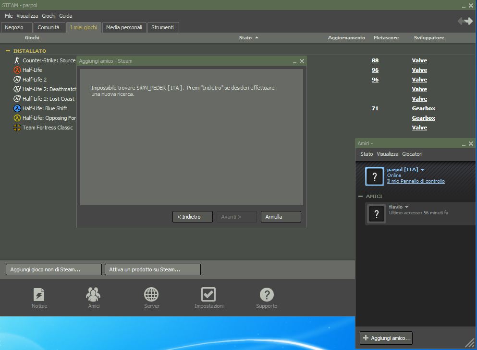Image resolution: width=477 pixels, height=350 pixels.
Task: Click the Half-Life 2 game icon
Action: tap(17, 80)
